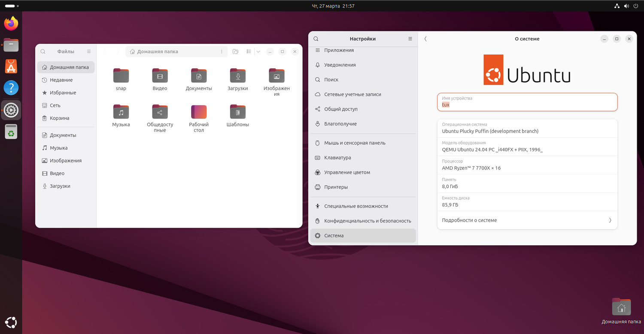This screenshot has height=334, width=644.
Task: Open Клавиатура in the Settings sidebar
Action: pos(363,158)
